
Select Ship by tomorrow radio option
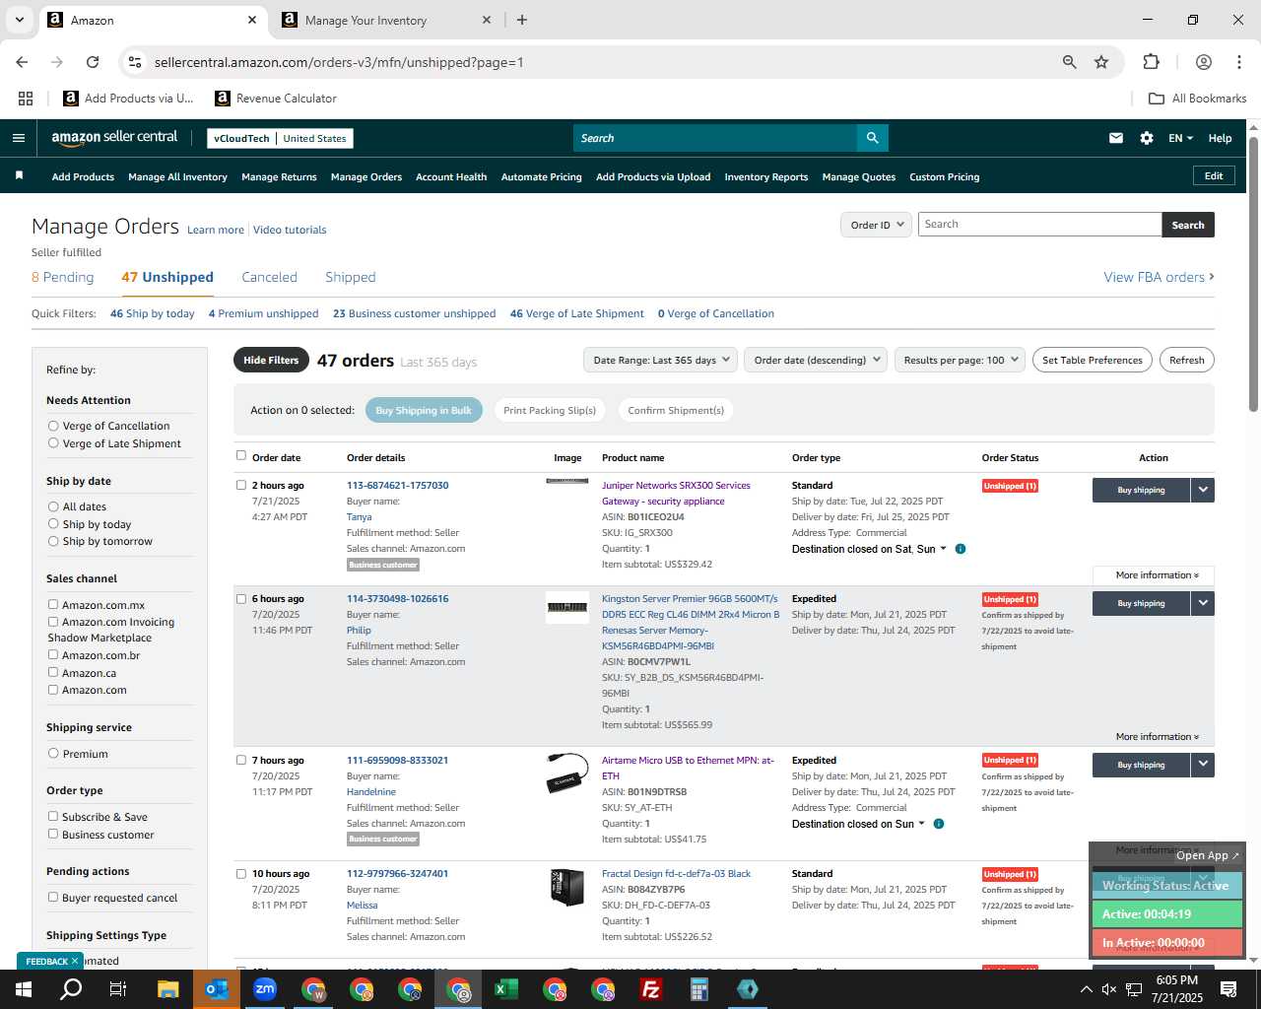(x=53, y=541)
